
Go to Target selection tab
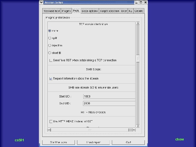[109, 11]
